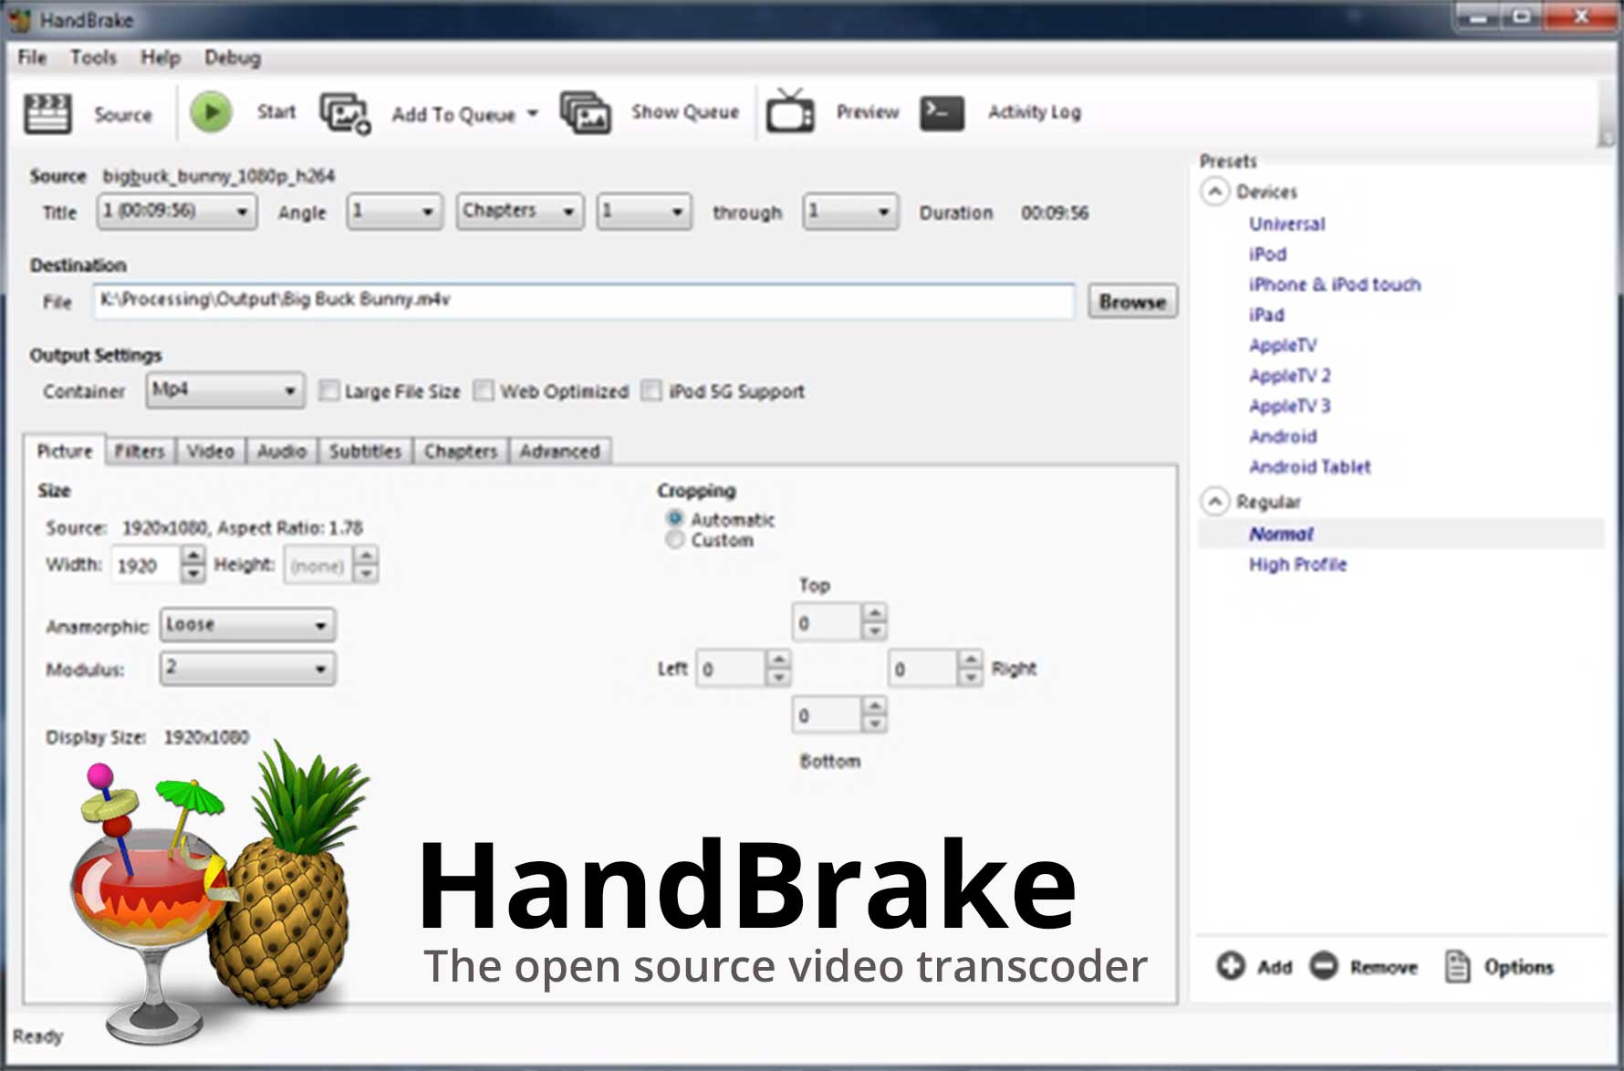1624x1071 pixels.
Task: Toggle the Web Optimized checkbox
Action: 484,390
